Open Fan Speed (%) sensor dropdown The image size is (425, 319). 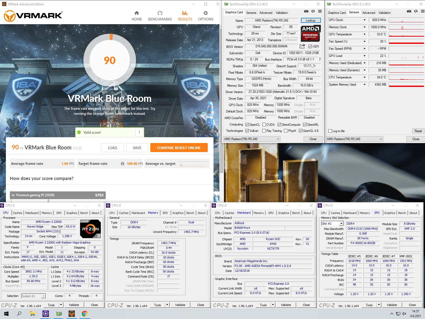(x=364, y=41)
